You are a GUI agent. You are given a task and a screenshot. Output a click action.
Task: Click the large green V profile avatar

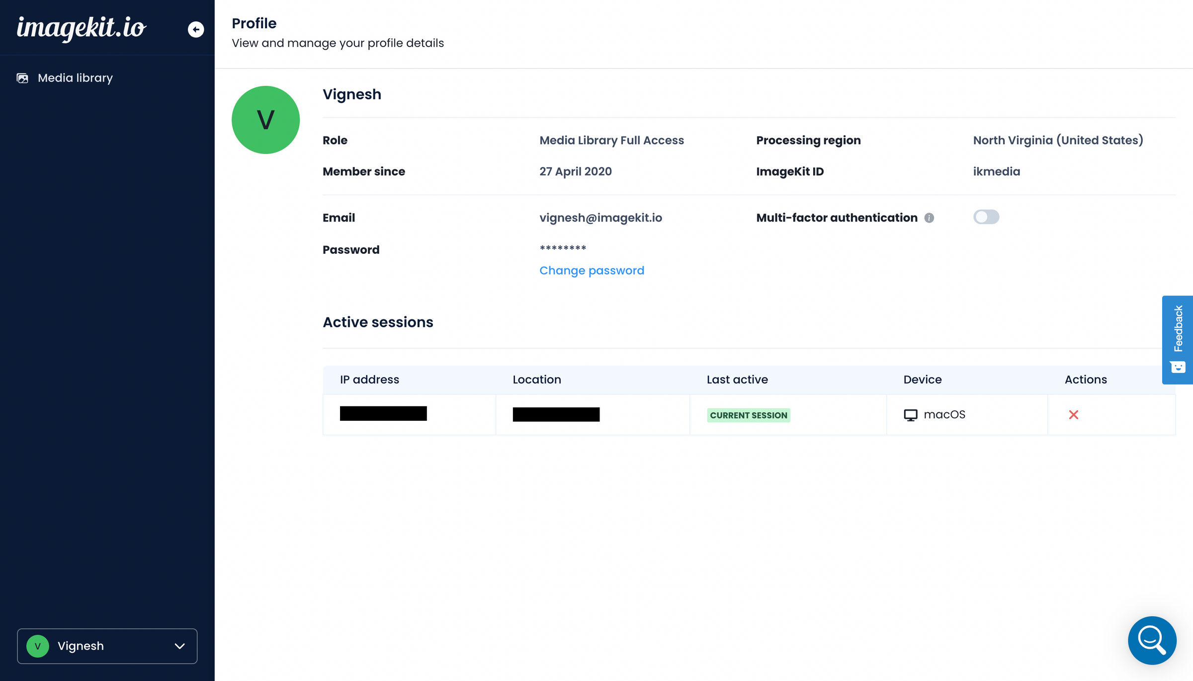tap(265, 120)
